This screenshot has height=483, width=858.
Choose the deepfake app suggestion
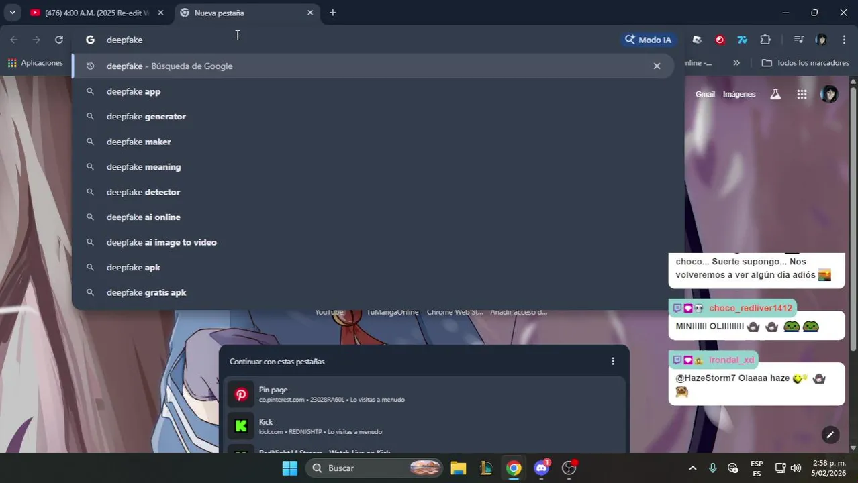pyautogui.click(x=373, y=91)
